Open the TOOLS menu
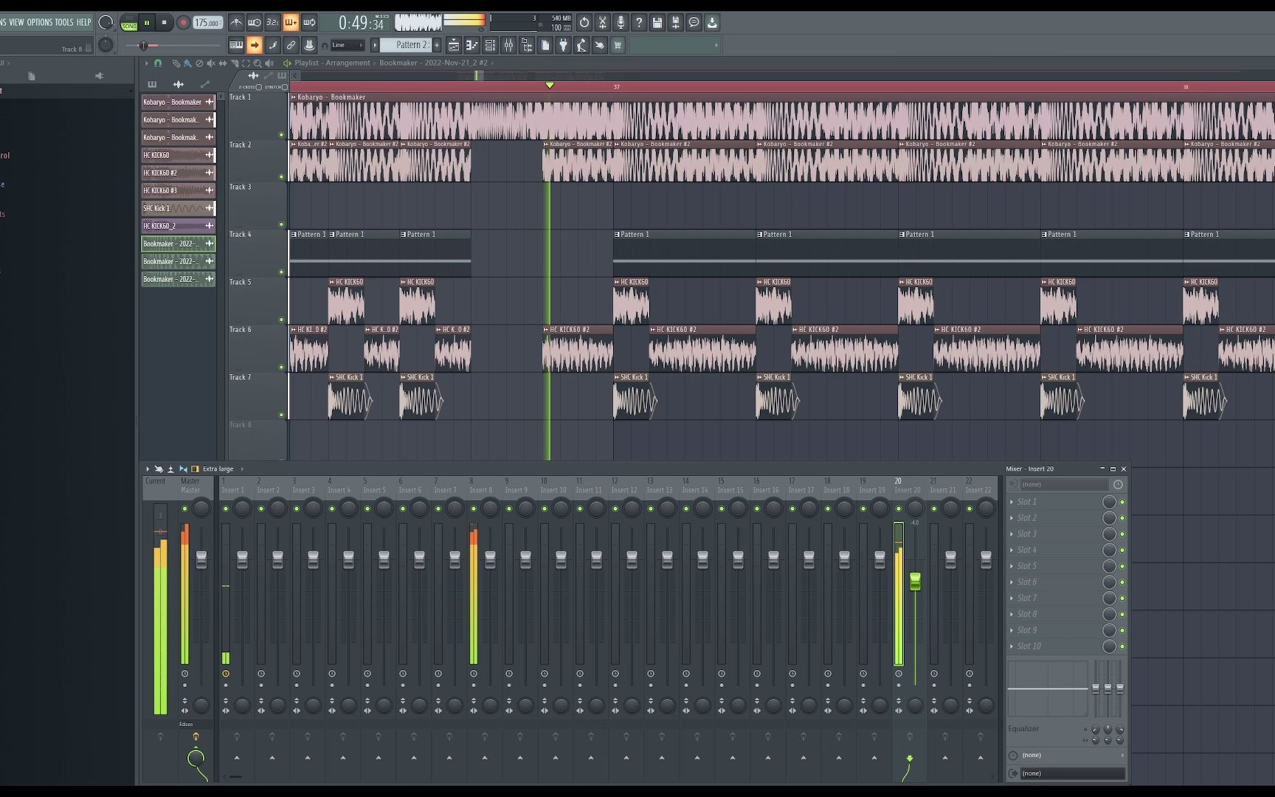 tap(64, 22)
